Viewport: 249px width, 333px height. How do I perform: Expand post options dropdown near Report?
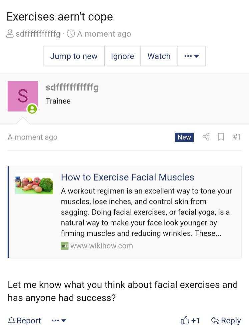59,320
